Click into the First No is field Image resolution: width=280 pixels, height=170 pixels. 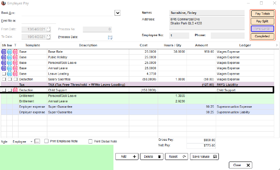click(39, 21)
